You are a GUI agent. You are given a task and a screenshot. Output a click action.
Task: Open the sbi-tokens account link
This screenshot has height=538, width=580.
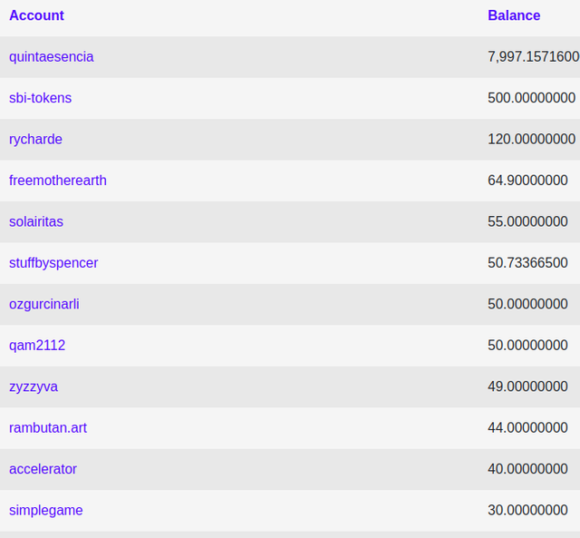coord(40,98)
